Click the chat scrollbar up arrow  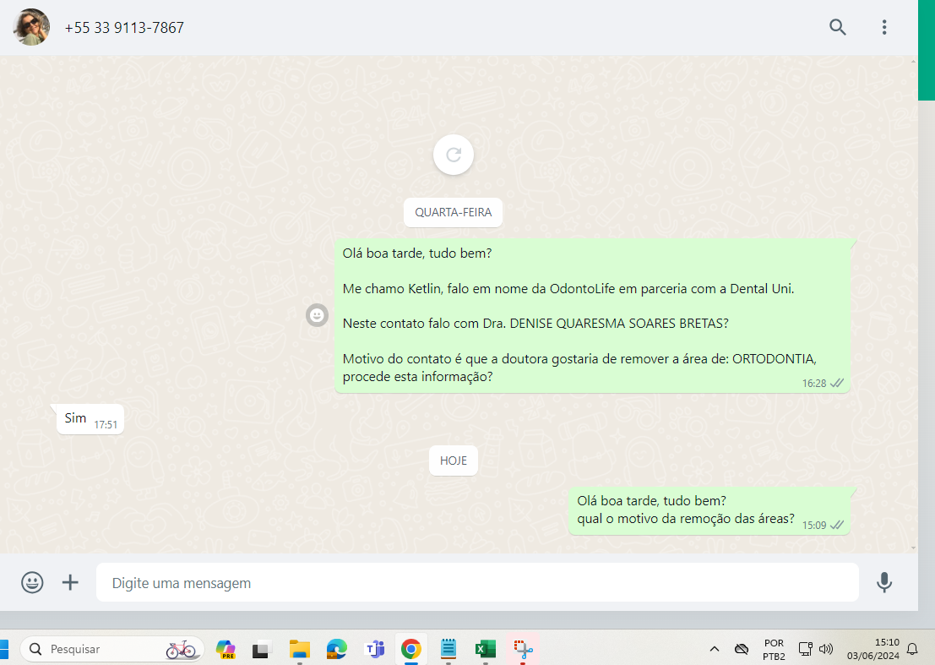click(914, 61)
